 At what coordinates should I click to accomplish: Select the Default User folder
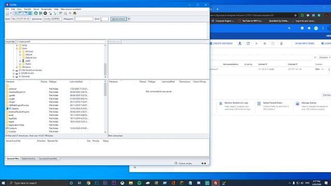[x=31, y=57]
